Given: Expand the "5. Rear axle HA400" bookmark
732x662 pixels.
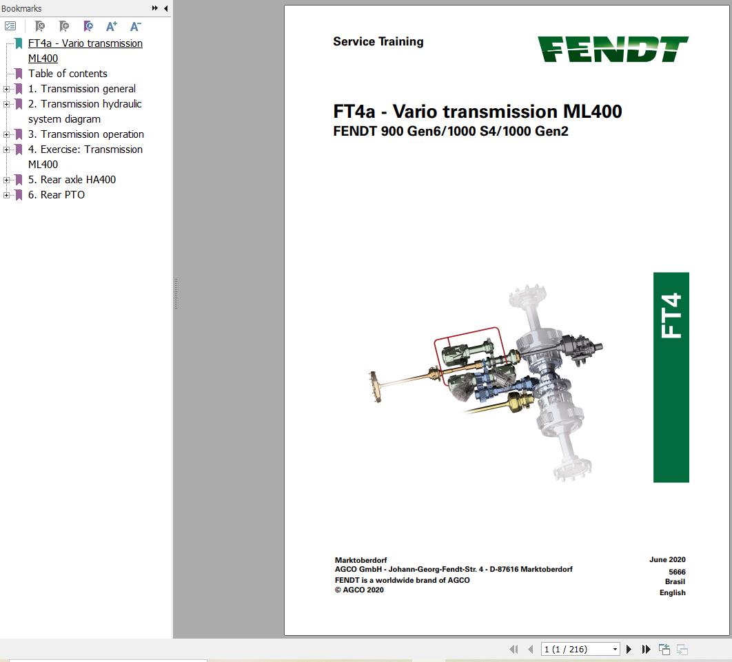Looking at the screenshot, I should click(6, 180).
